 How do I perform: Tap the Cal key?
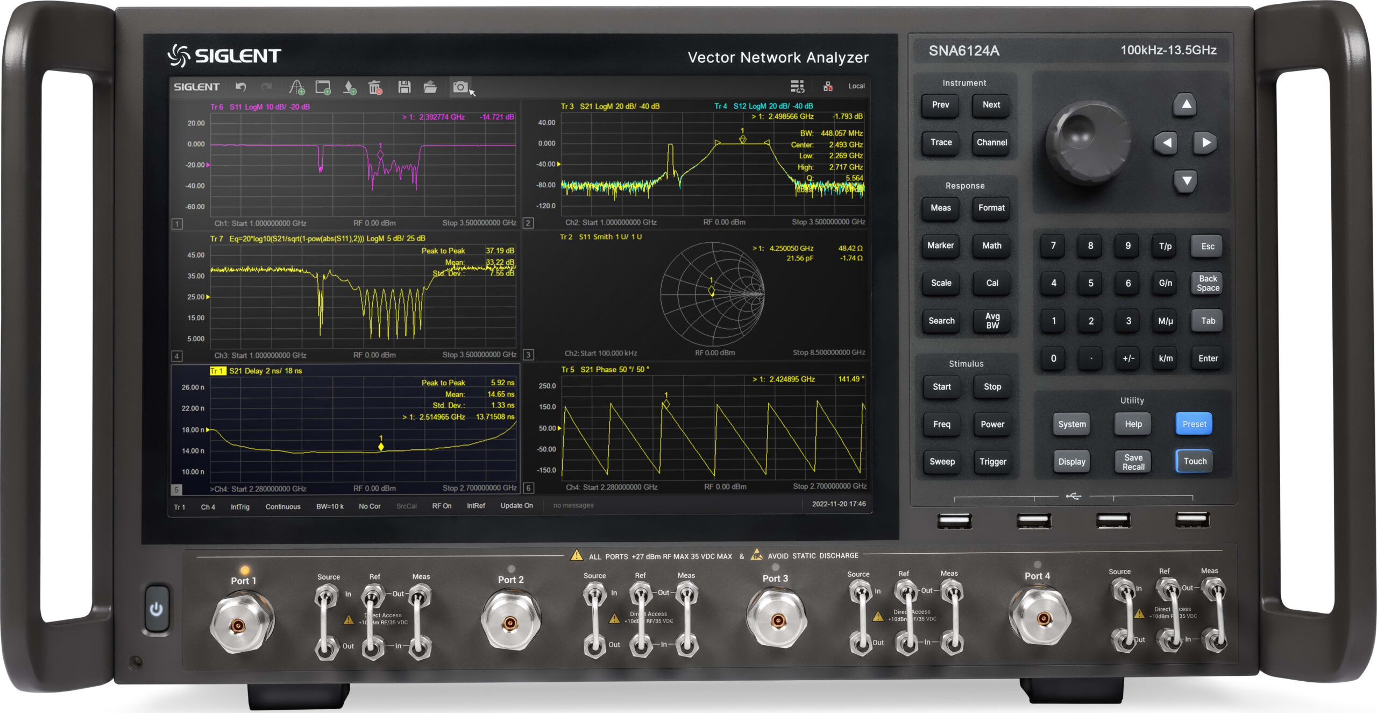click(x=992, y=283)
